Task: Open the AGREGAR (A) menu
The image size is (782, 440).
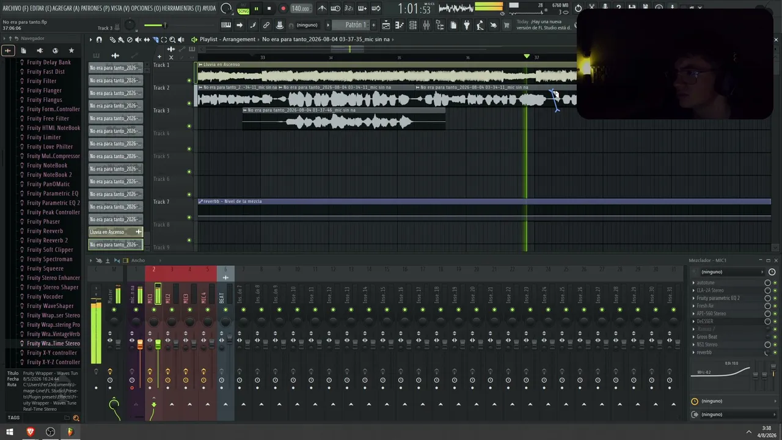Action: [67, 9]
